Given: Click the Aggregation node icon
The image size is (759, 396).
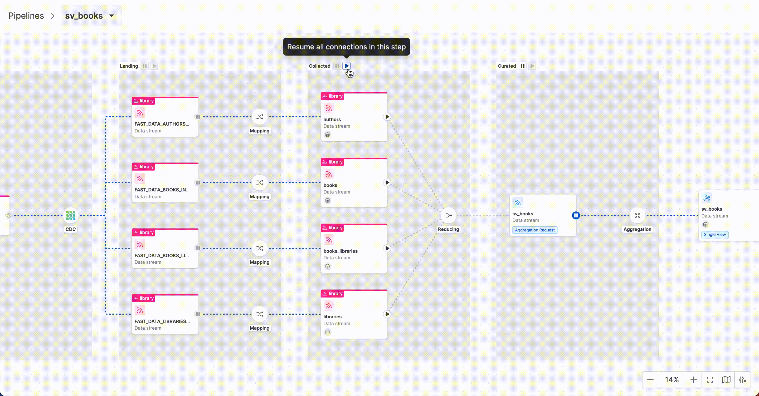Looking at the screenshot, I should tap(637, 215).
